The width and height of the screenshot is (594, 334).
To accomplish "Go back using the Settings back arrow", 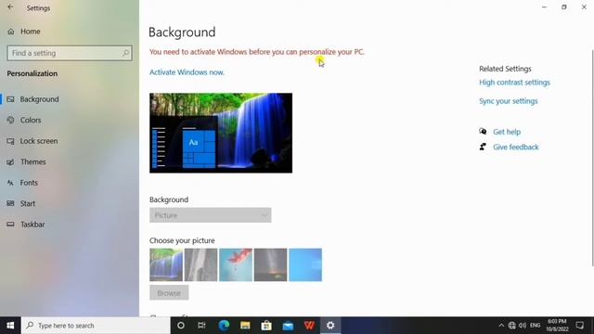I will pyautogui.click(x=10, y=7).
